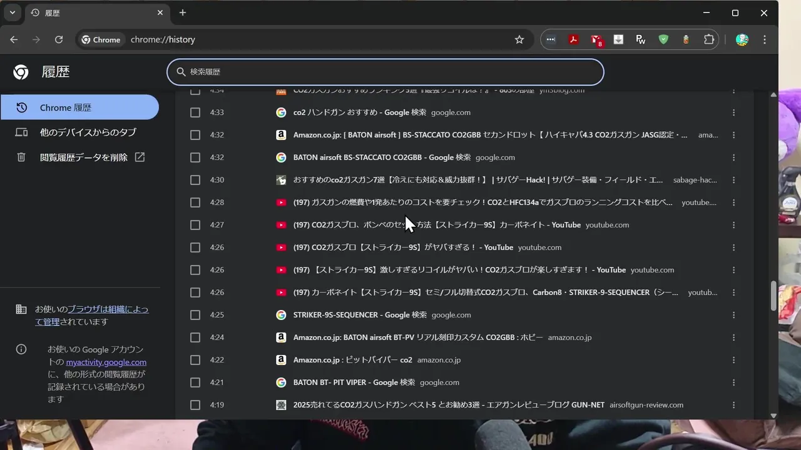Click the sabage-hack site favicon

281,180
